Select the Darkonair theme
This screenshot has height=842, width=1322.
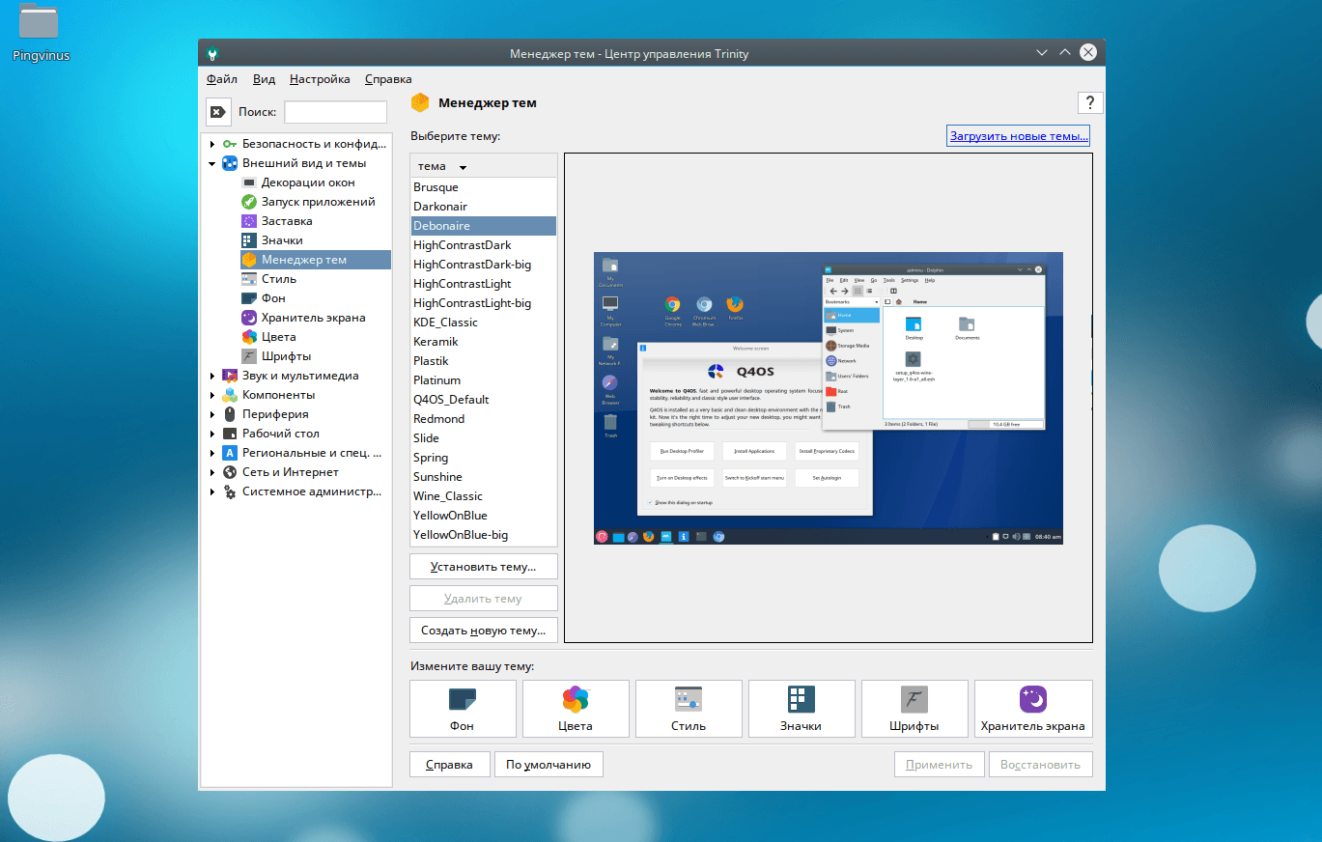pyautogui.click(x=484, y=207)
